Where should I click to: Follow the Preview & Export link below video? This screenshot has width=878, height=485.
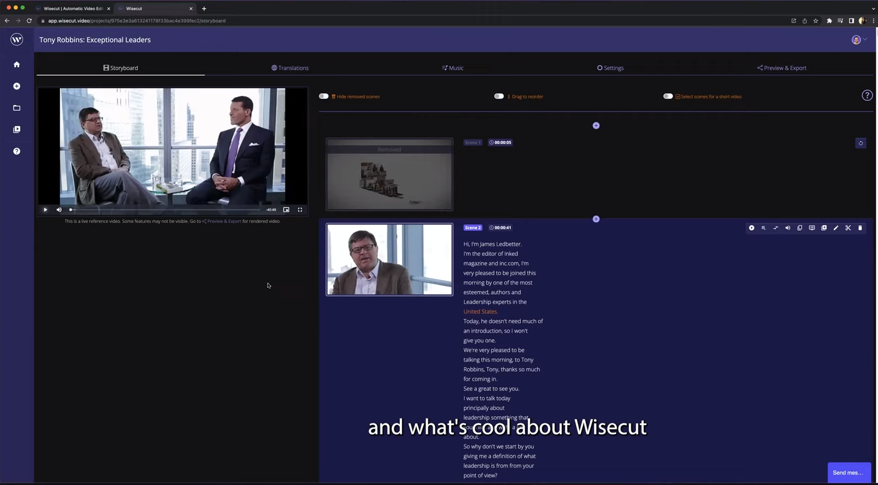pyautogui.click(x=222, y=221)
